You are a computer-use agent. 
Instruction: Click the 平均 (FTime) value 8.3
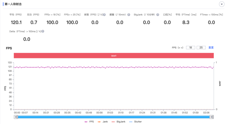(186, 22)
